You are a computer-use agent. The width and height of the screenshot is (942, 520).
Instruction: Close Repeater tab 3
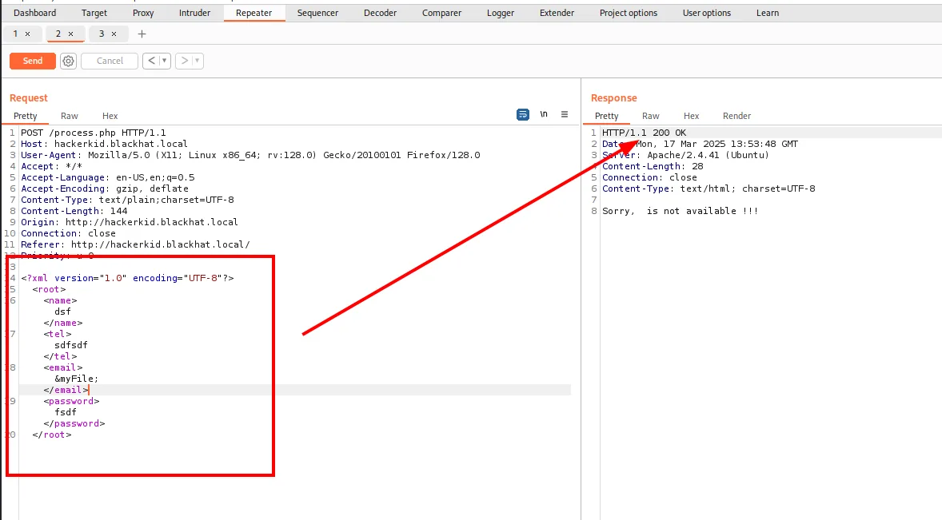pyautogui.click(x=114, y=34)
